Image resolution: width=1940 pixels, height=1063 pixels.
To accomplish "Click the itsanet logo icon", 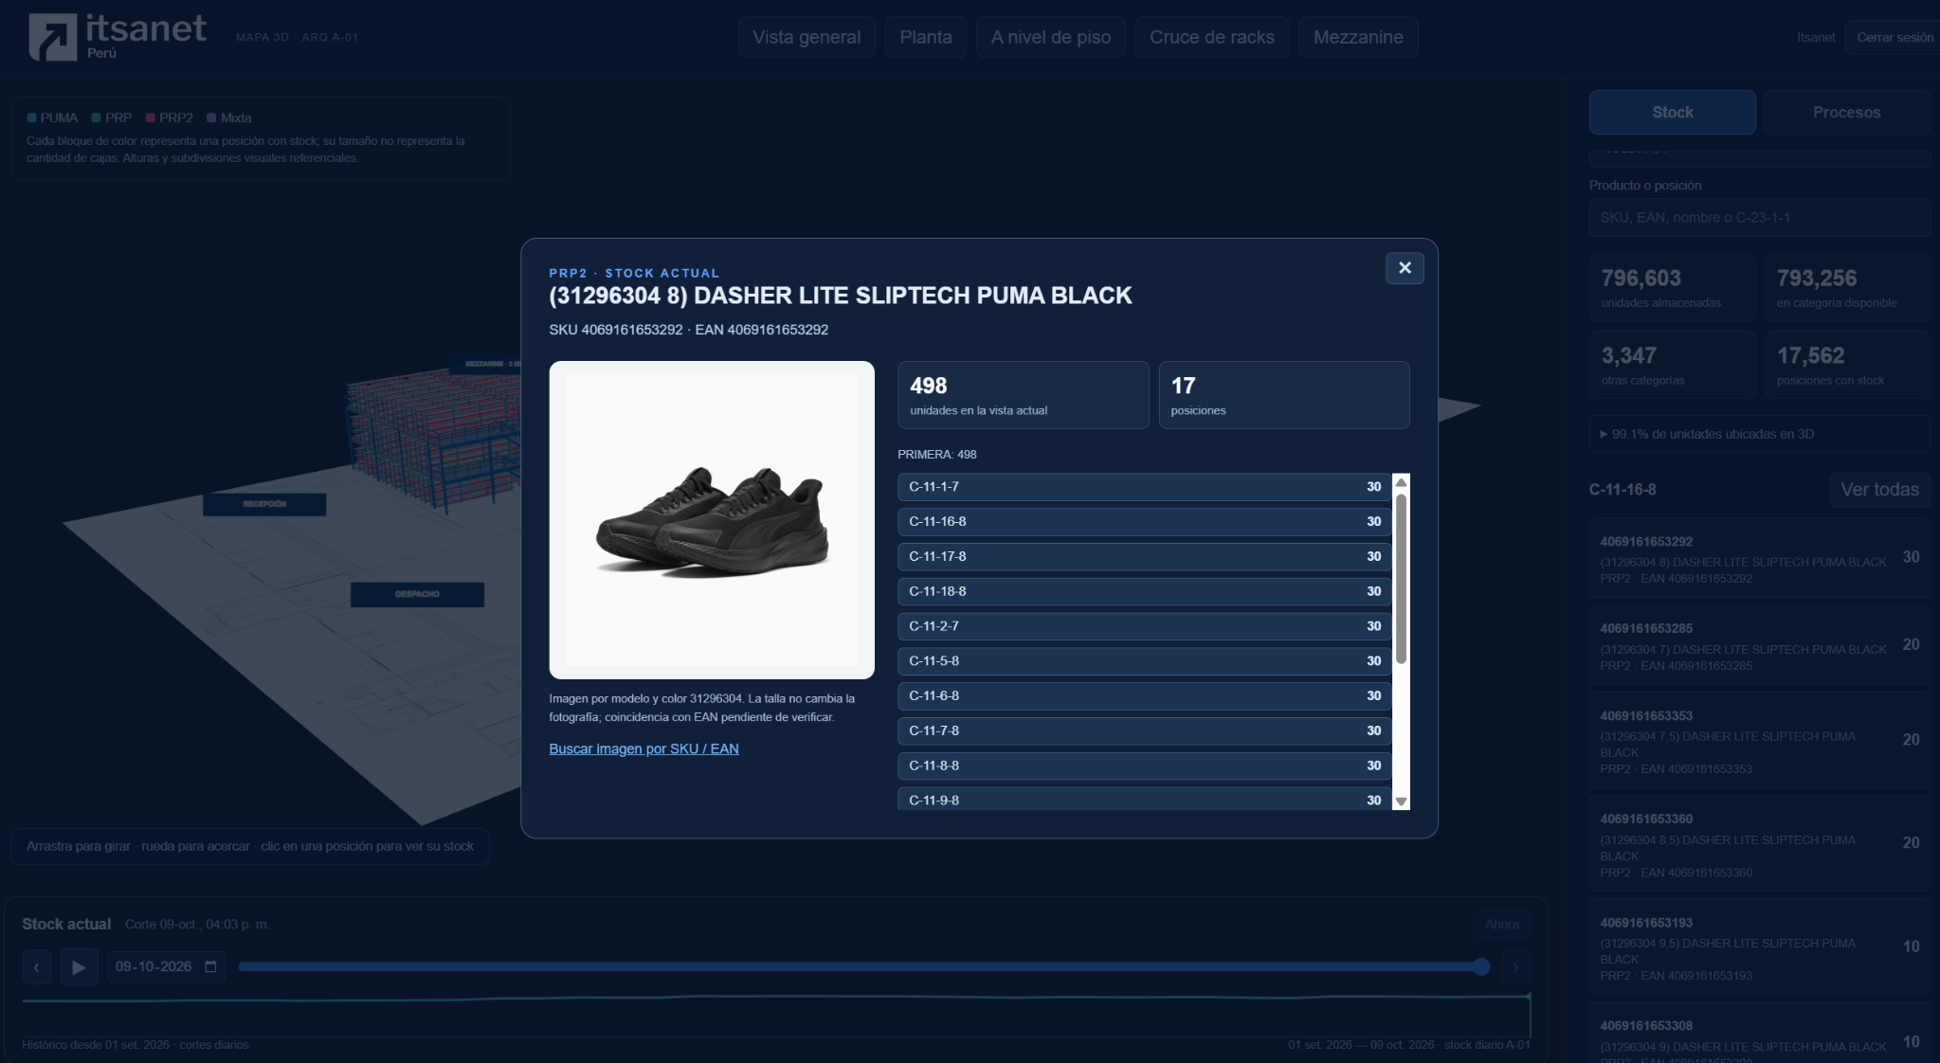I will coord(52,38).
